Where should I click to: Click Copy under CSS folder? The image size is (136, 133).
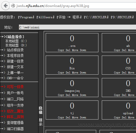point(117,73)
